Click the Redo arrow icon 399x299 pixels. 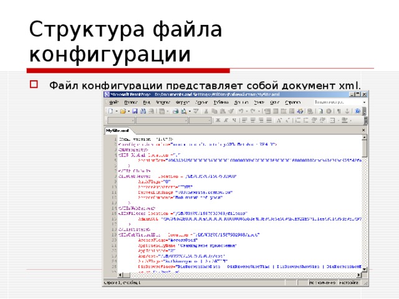[252, 111]
